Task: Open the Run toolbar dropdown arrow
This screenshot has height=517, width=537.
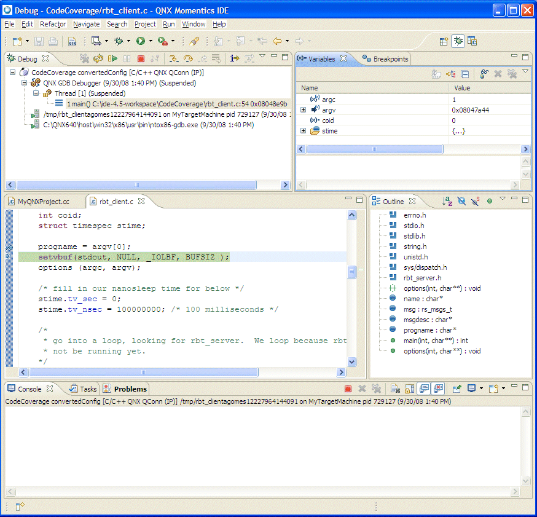Action: point(151,41)
